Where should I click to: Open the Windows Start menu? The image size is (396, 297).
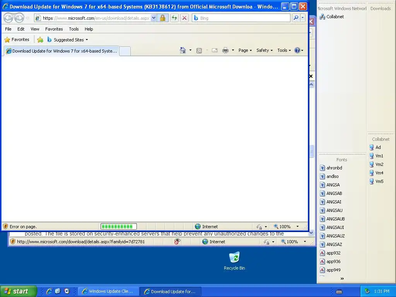coord(18,291)
